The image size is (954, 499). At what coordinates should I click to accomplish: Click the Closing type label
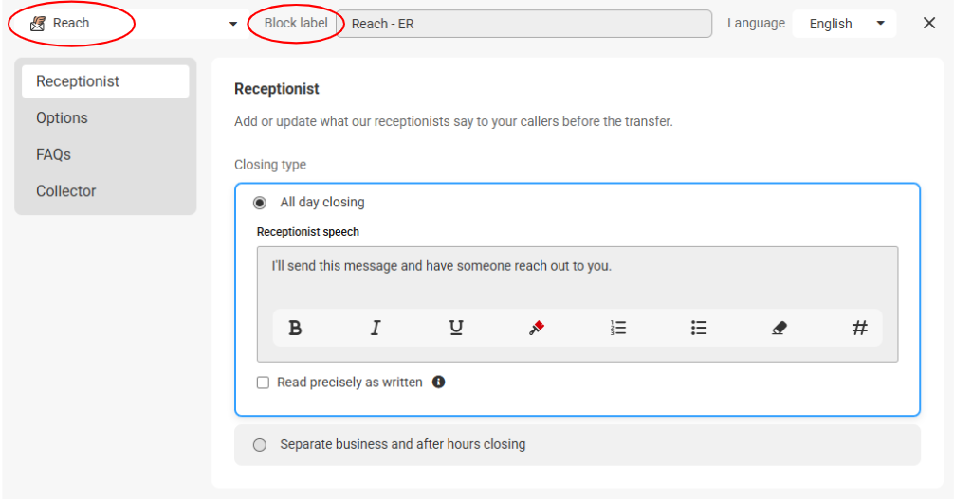pyautogui.click(x=270, y=165)
